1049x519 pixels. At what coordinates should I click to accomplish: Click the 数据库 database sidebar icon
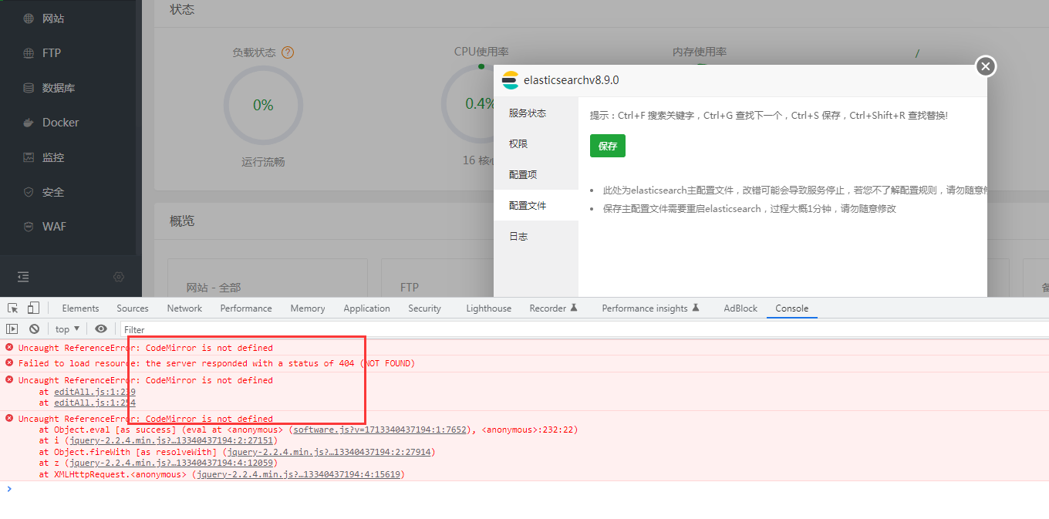coord(29,88)
